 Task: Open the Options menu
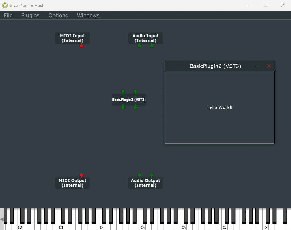coord(58,16)
